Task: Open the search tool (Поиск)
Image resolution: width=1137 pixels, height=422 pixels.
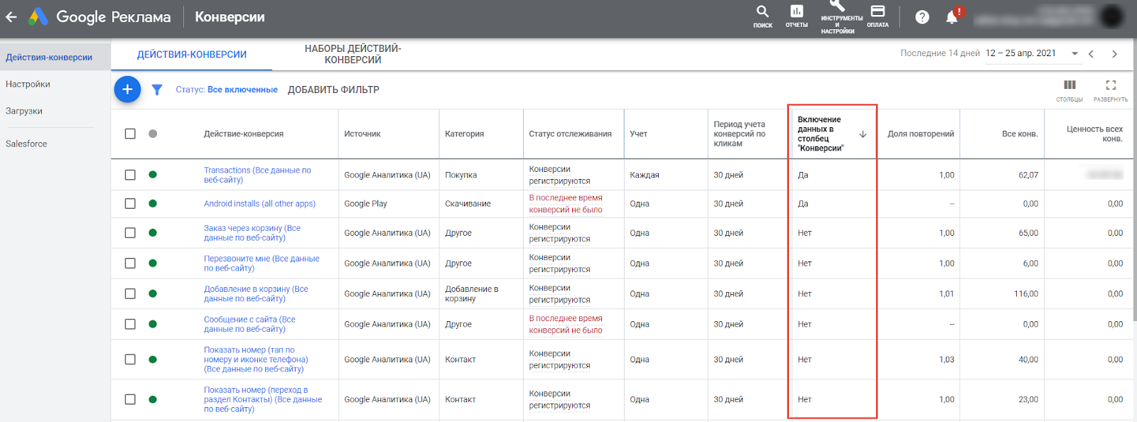Action: [x=763, y=15]
